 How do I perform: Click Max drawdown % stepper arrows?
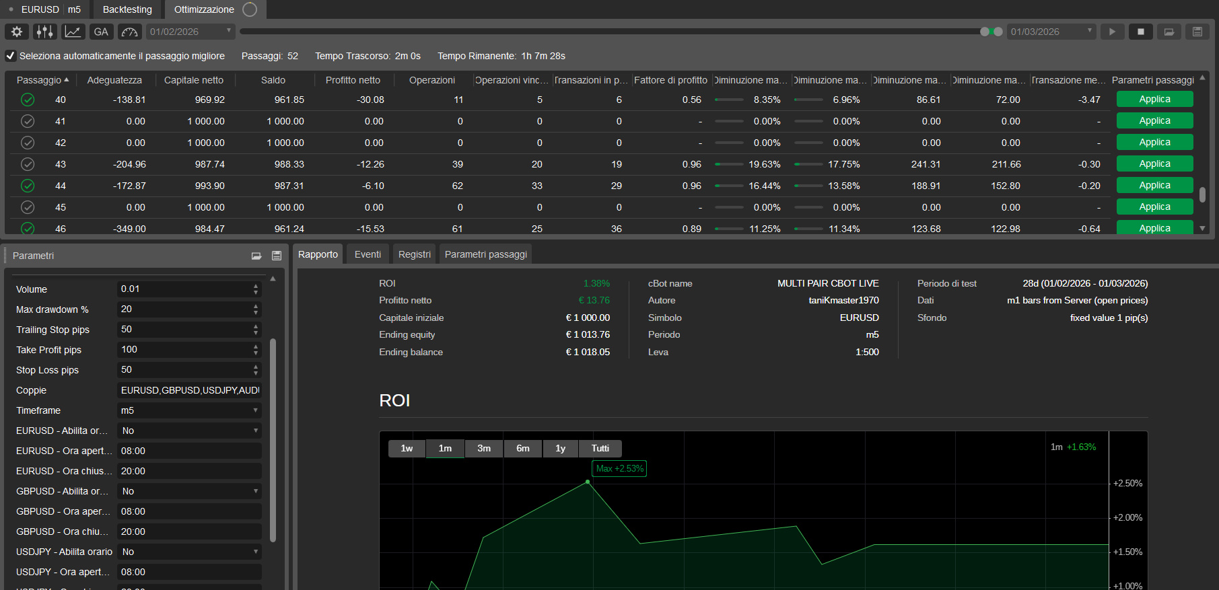[256, 309]
